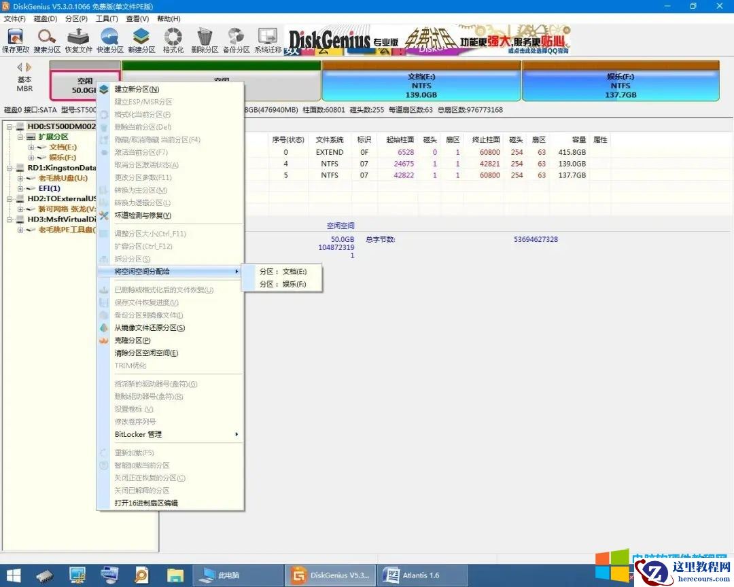Image resolution: width=734 pixels, height=587 pixels.
Task: Open 将空闲空间分配给 submenu entry
Action: pyautogui.click(x=171, y=272)
